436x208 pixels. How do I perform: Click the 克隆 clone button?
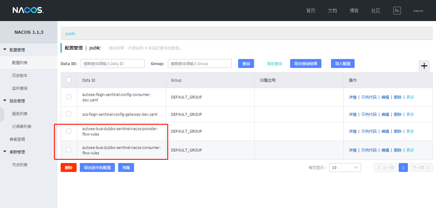tap(126, 167)
